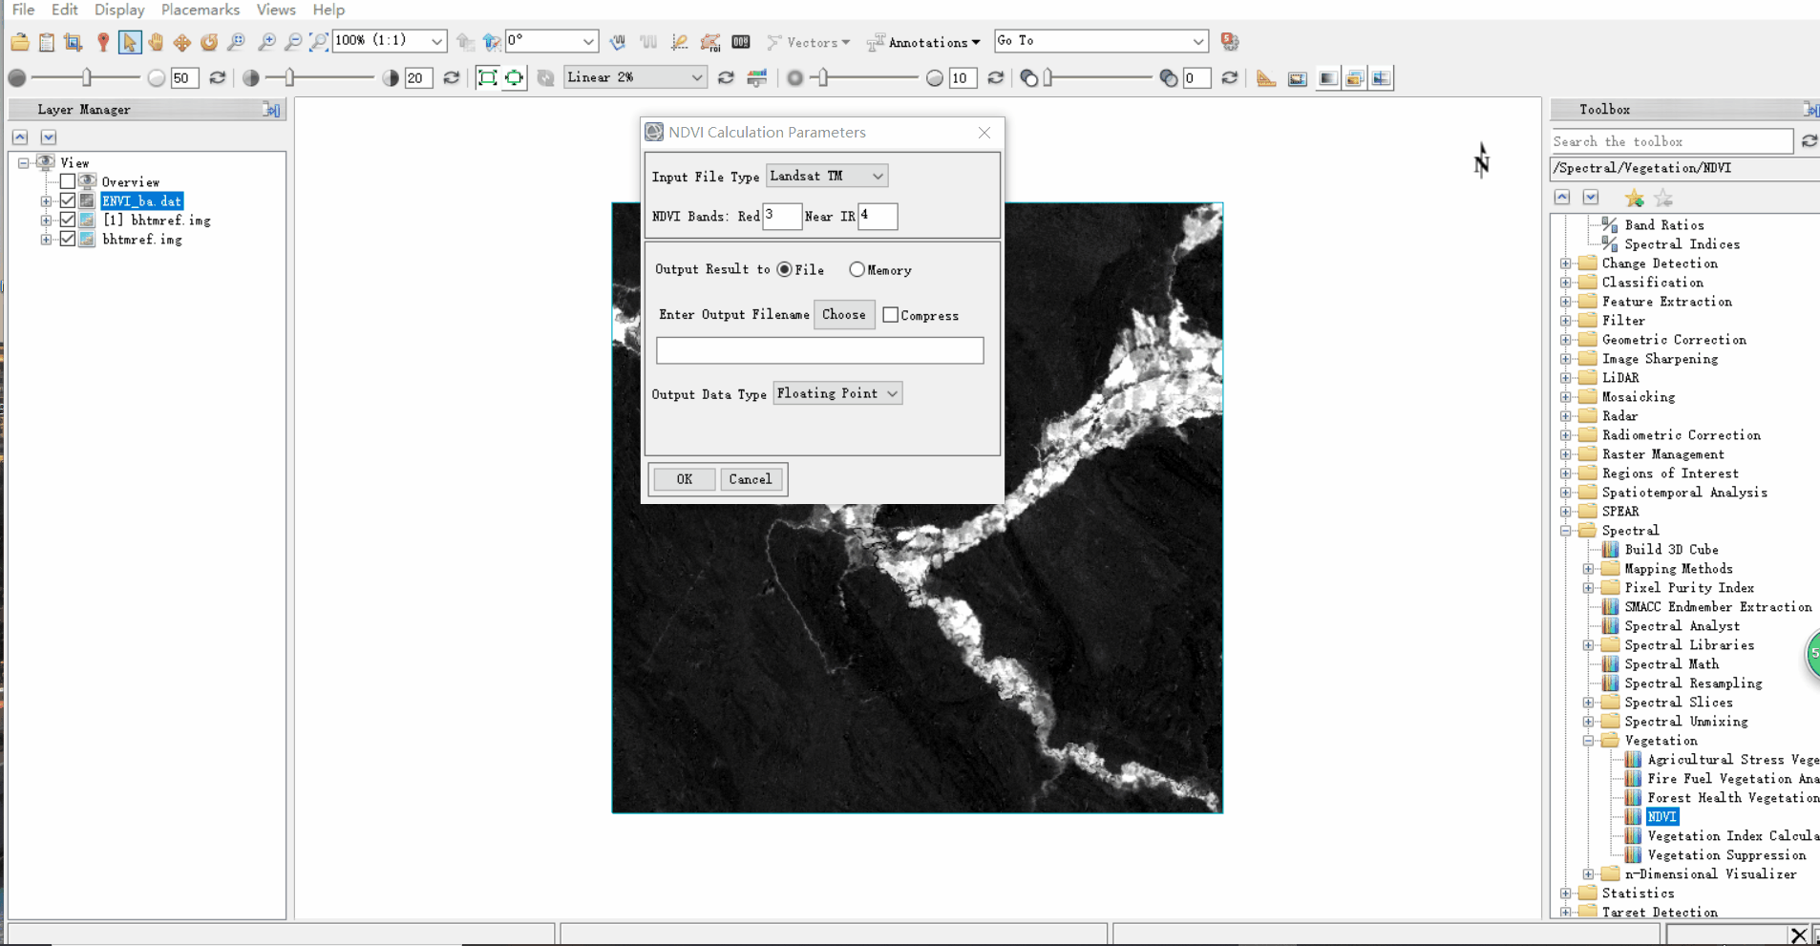Uncheck the ENVI_ba.dat layer checkbox

tap(68, 200)
